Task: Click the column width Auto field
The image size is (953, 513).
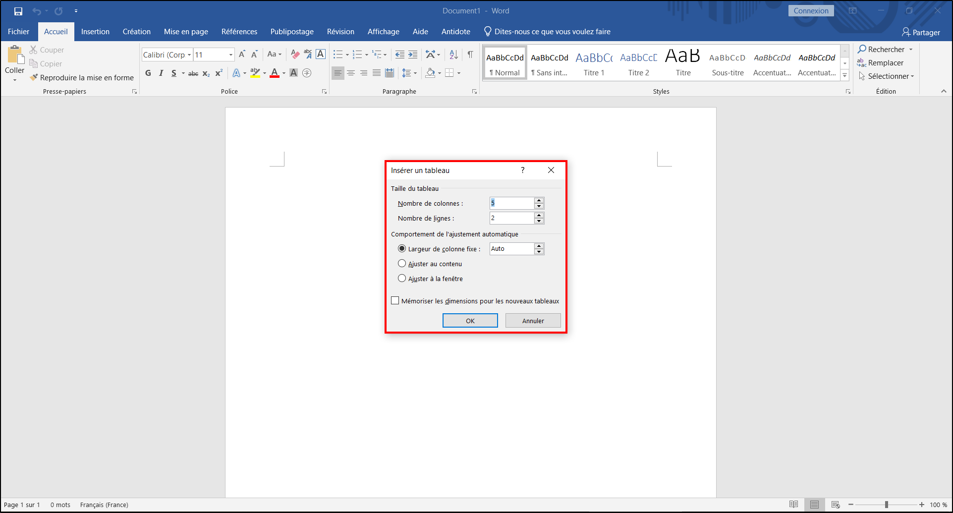Action: coord(512,249)
